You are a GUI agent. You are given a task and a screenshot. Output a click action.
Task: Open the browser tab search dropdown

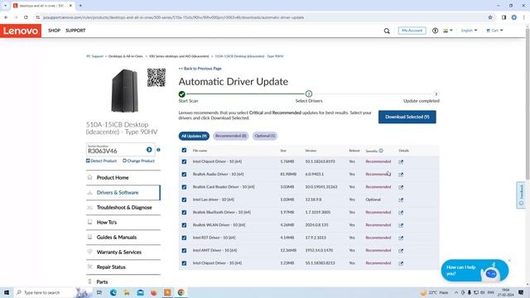[5, 6]
